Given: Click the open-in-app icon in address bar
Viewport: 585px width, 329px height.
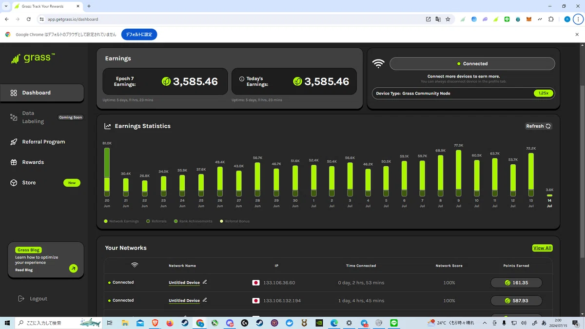Looking at the screenshot, I should (x=428, y=19).
